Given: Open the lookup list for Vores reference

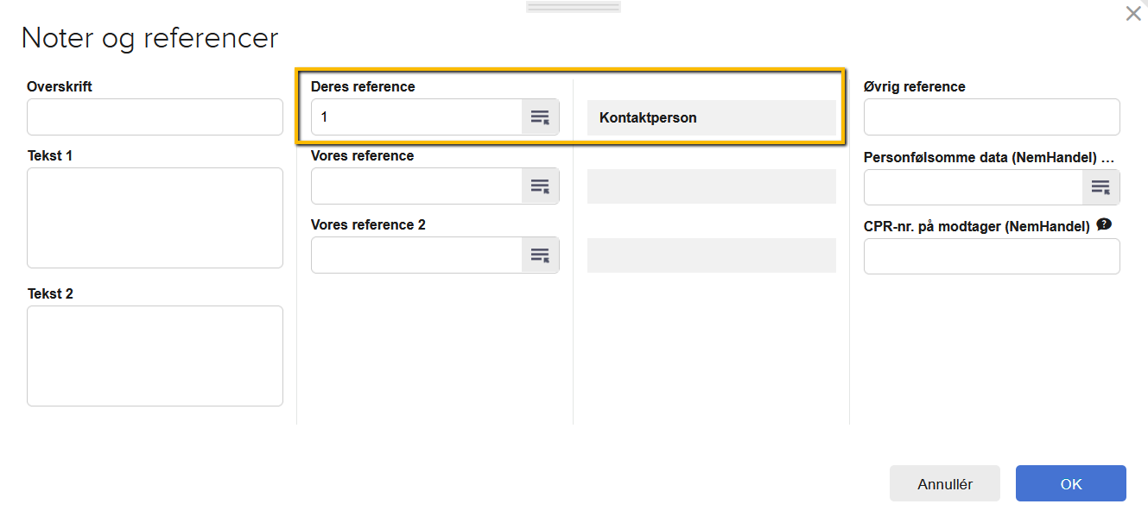Looking at the screenshot, I should pos(540,186).
